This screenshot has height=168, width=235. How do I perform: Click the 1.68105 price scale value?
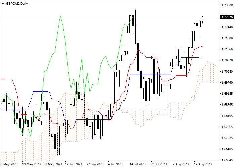pyautogui.click(x=227, y=116)
